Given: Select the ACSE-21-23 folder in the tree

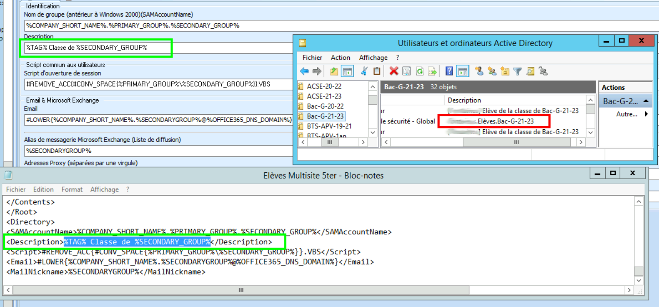Looking at the screenshot, I should [324, 96].
